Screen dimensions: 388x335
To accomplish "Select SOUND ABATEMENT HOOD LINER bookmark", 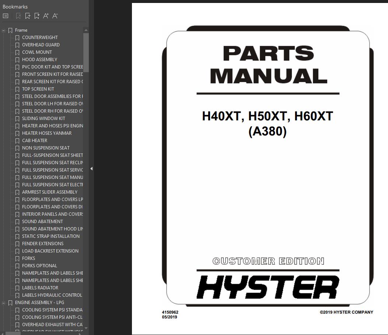I will (x=52, y=229).
